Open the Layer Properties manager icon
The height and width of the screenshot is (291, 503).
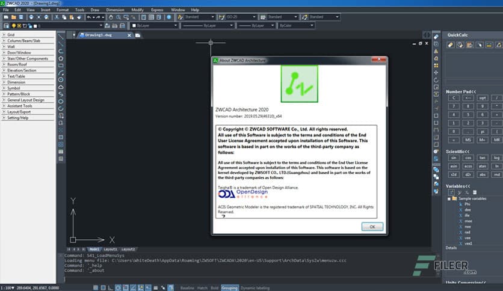tap(5, 26)
